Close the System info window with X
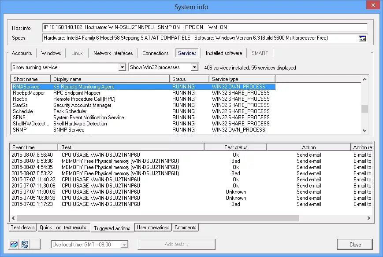The height and width of the screenshot is (257, 383). [x=373, y=5]
